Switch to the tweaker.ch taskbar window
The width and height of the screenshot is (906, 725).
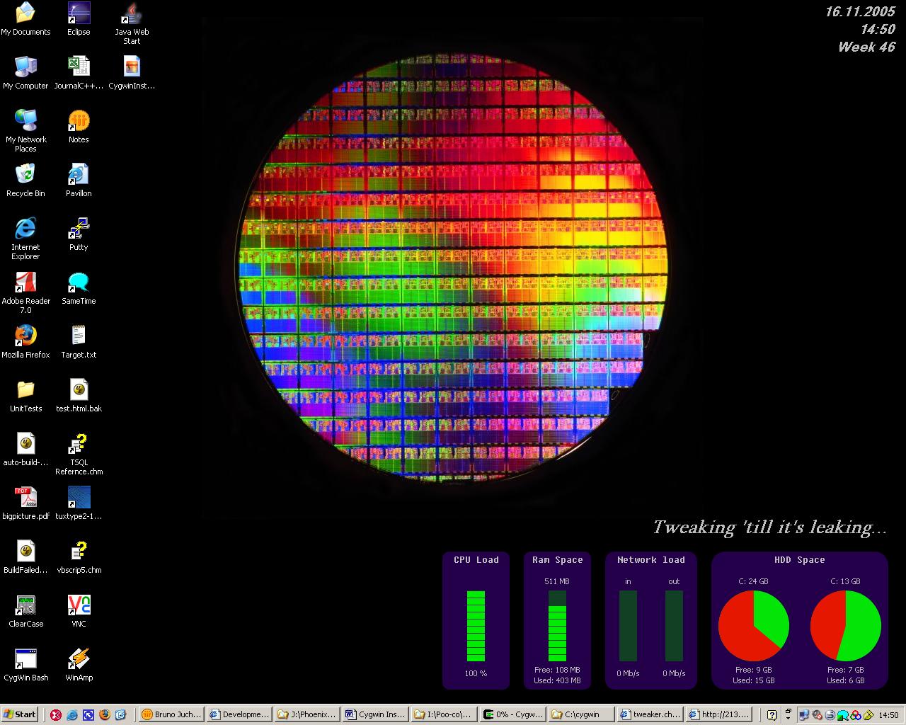(x=649, y=714)
